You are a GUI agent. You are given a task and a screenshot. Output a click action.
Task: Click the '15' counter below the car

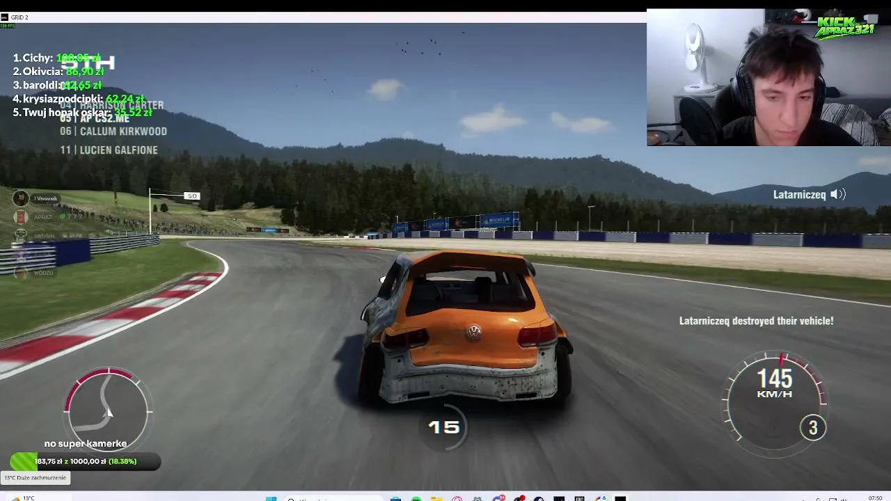(x=443, y=427)
